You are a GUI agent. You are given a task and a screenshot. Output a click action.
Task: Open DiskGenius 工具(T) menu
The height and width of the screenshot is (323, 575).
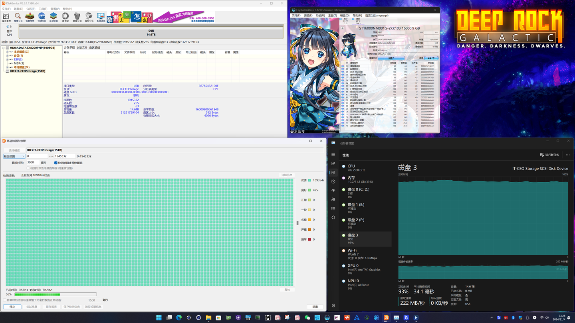(x=43, y=9)
